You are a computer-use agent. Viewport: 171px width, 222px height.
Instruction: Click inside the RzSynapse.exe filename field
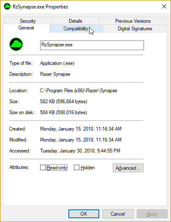click(x=92, y=45)
